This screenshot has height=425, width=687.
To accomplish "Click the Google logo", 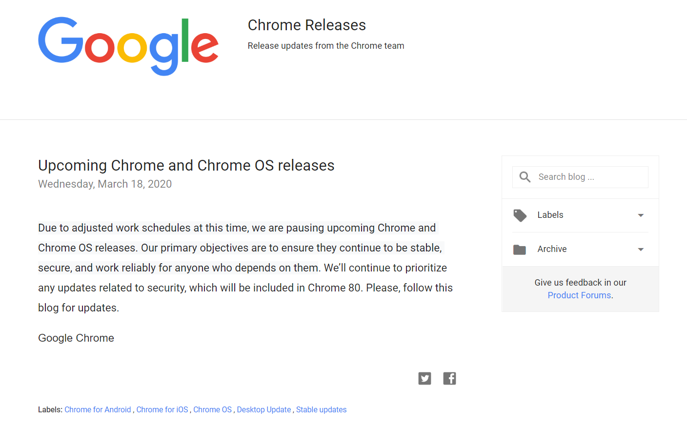I will (x=128, y=45).
